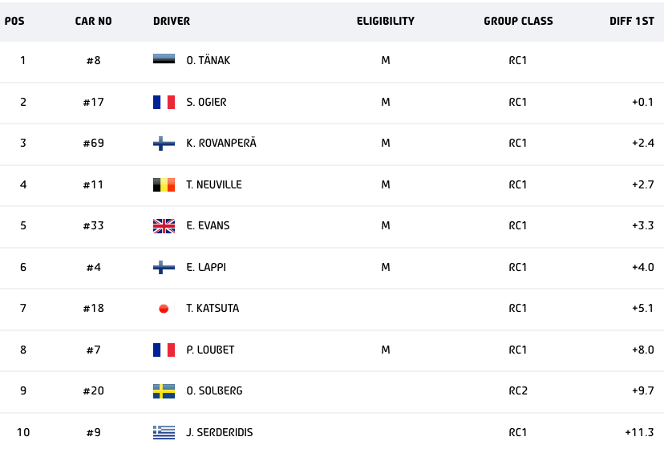664x453 pixels.
Task: Click the DRIVER column header
Action: click(172, 22)
